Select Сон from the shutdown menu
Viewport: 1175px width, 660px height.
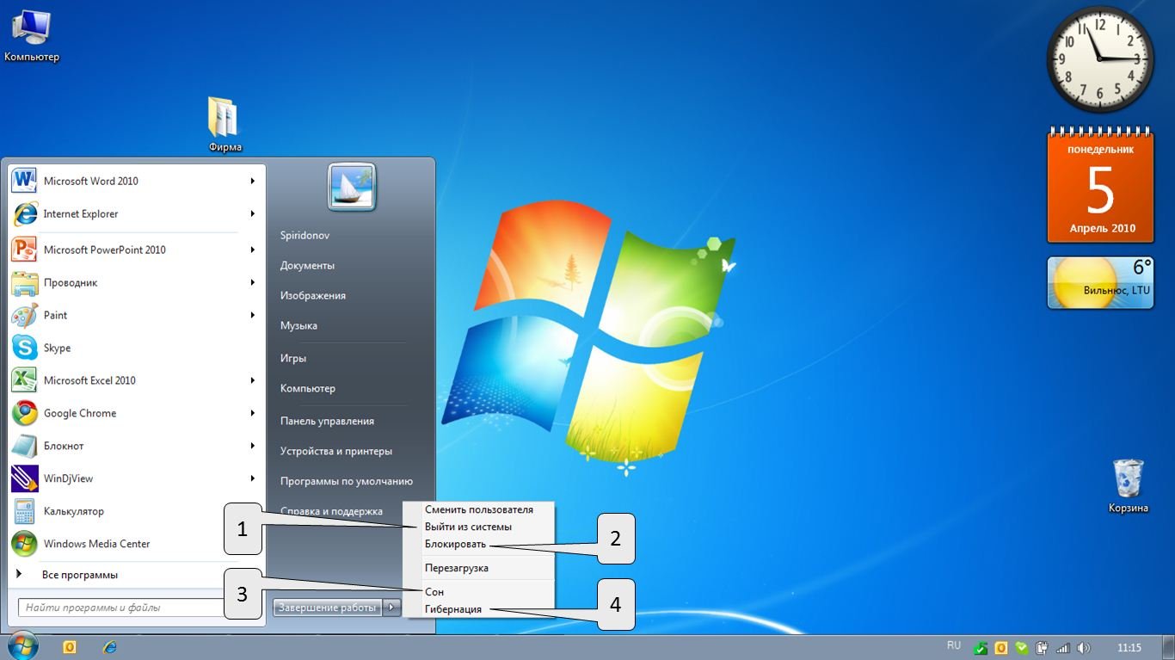point(434,592)
